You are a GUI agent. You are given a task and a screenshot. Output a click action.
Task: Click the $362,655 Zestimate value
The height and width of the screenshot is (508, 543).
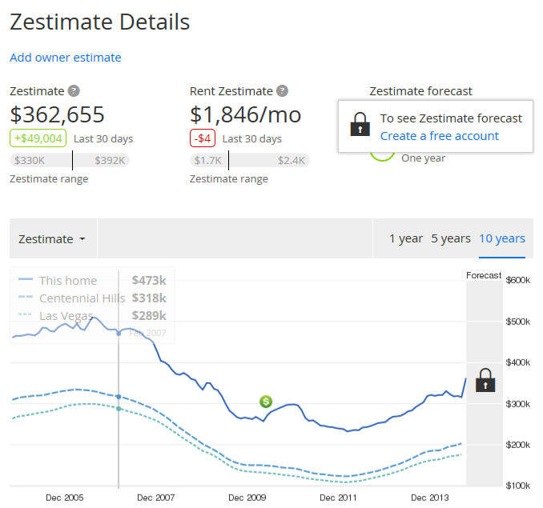click(57, 114)
